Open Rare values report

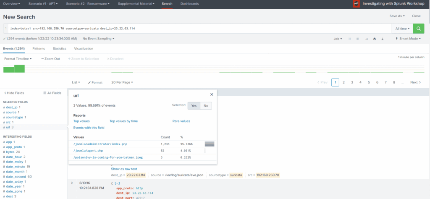tap(181, 121)
